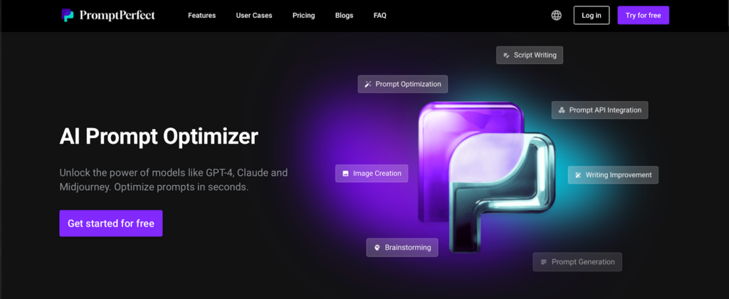Viewport: 729px width, 299px height.
Task: Click Get started for free
Action: [111, 224]
